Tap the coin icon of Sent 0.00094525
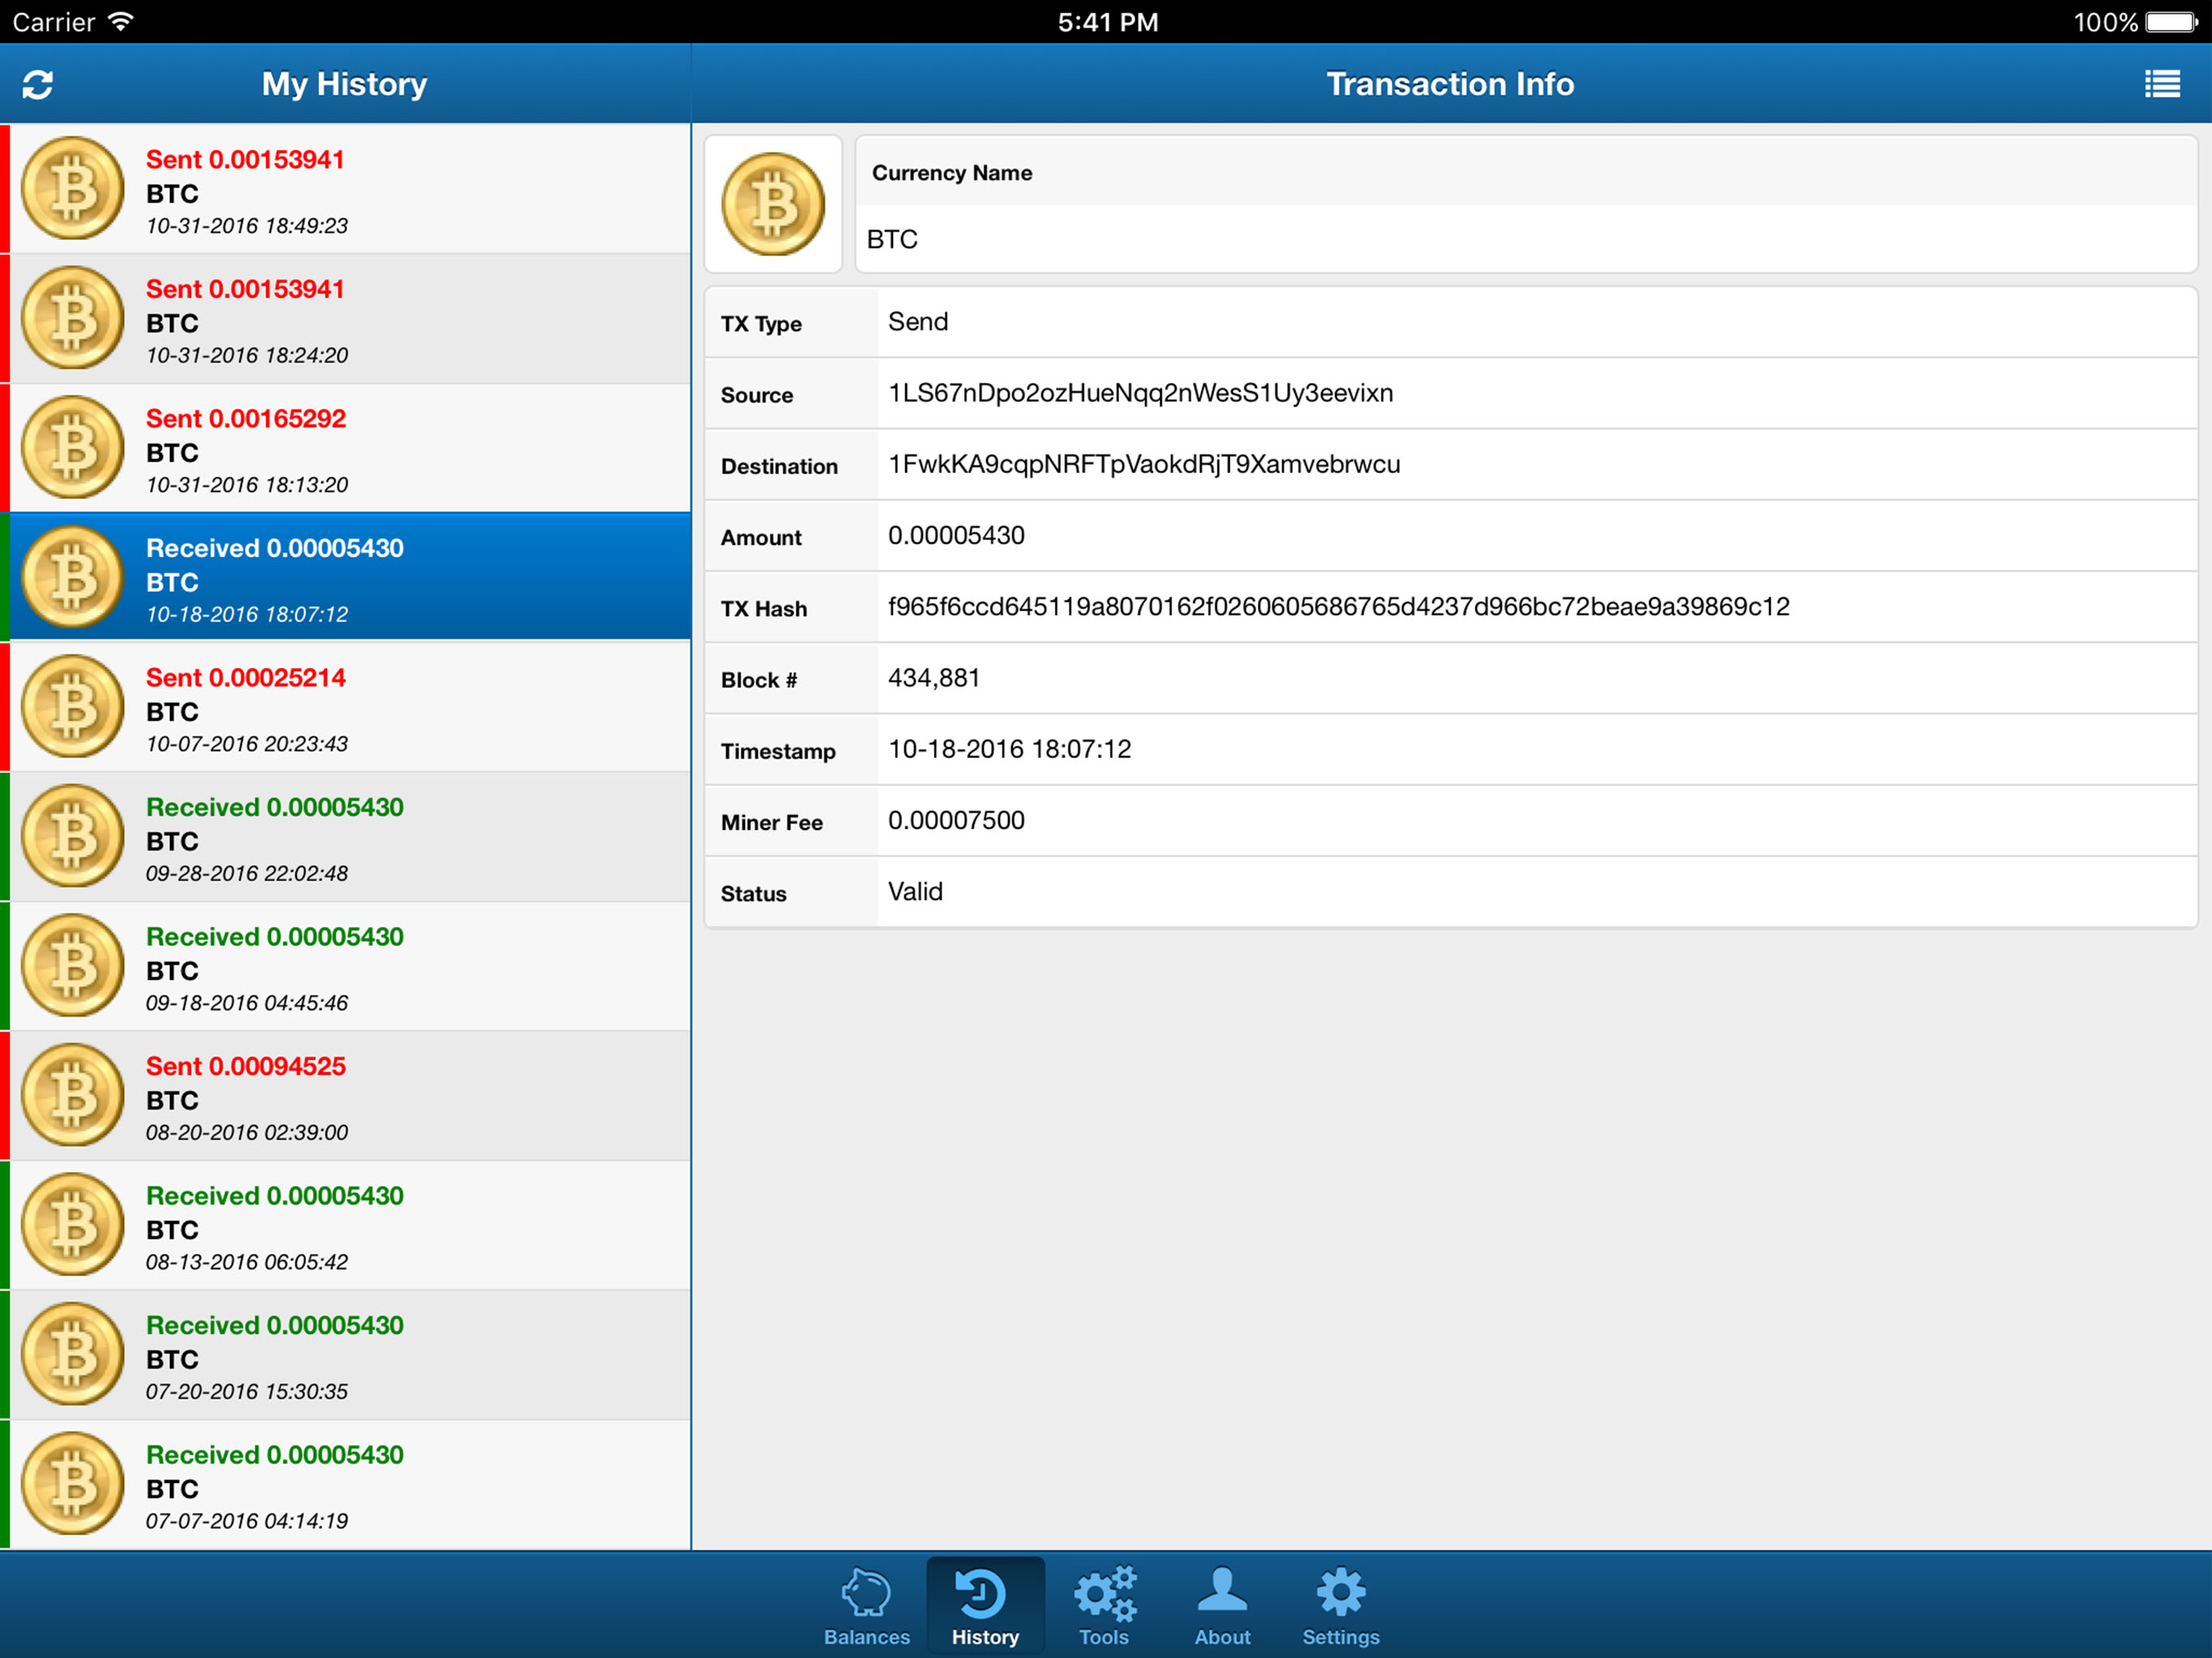Screen dimensions: 2212x1658 (72, 1095)
